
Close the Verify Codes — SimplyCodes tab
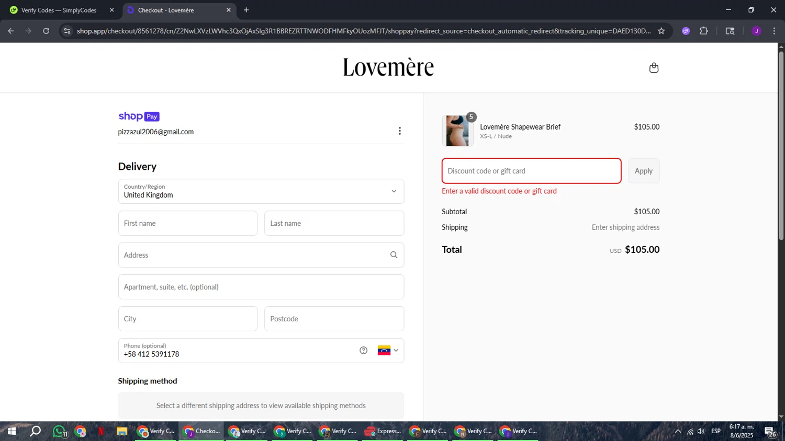111,10
